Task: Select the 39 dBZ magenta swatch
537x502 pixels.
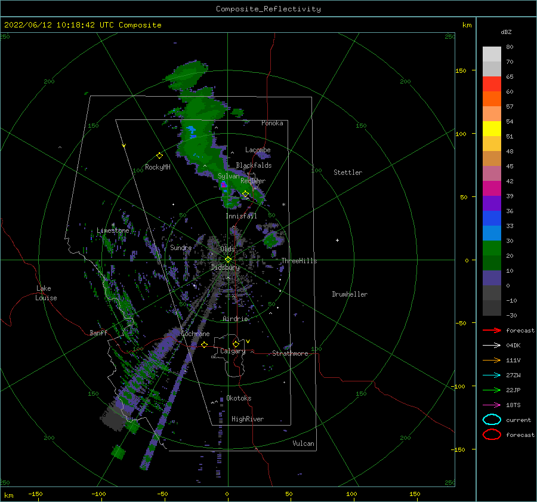Action: pos(492,188)
